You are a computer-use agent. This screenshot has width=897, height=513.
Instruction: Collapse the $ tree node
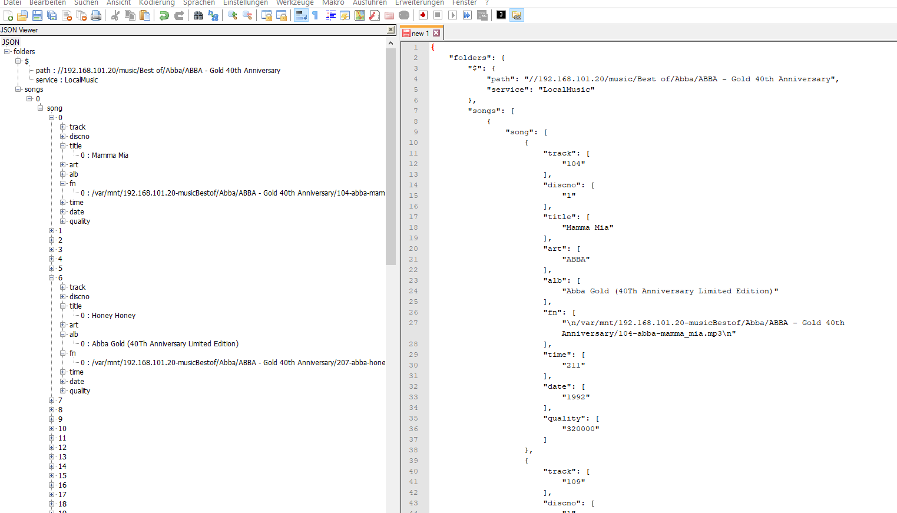(x=18, y=61)
